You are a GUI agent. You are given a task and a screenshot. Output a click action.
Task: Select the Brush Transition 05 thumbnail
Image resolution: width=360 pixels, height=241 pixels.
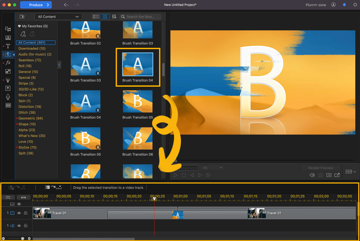click(137, 101)
